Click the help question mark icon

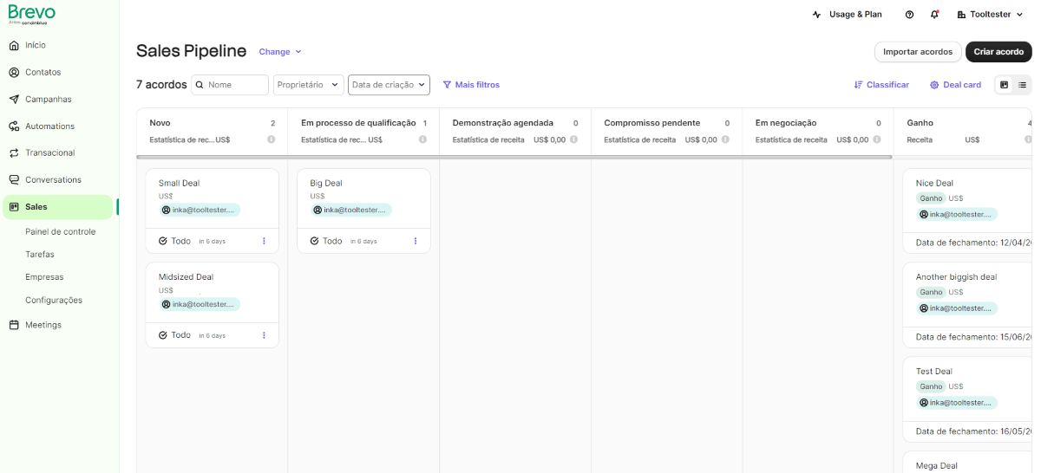[909, 15]
